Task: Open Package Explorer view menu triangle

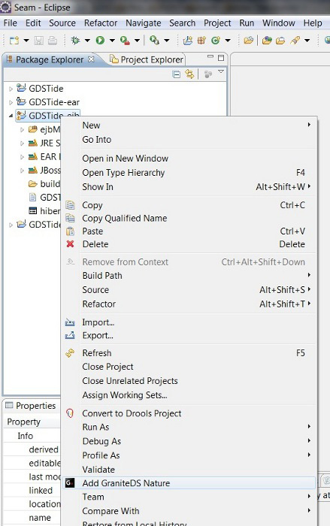Action: tap(221, 72)
